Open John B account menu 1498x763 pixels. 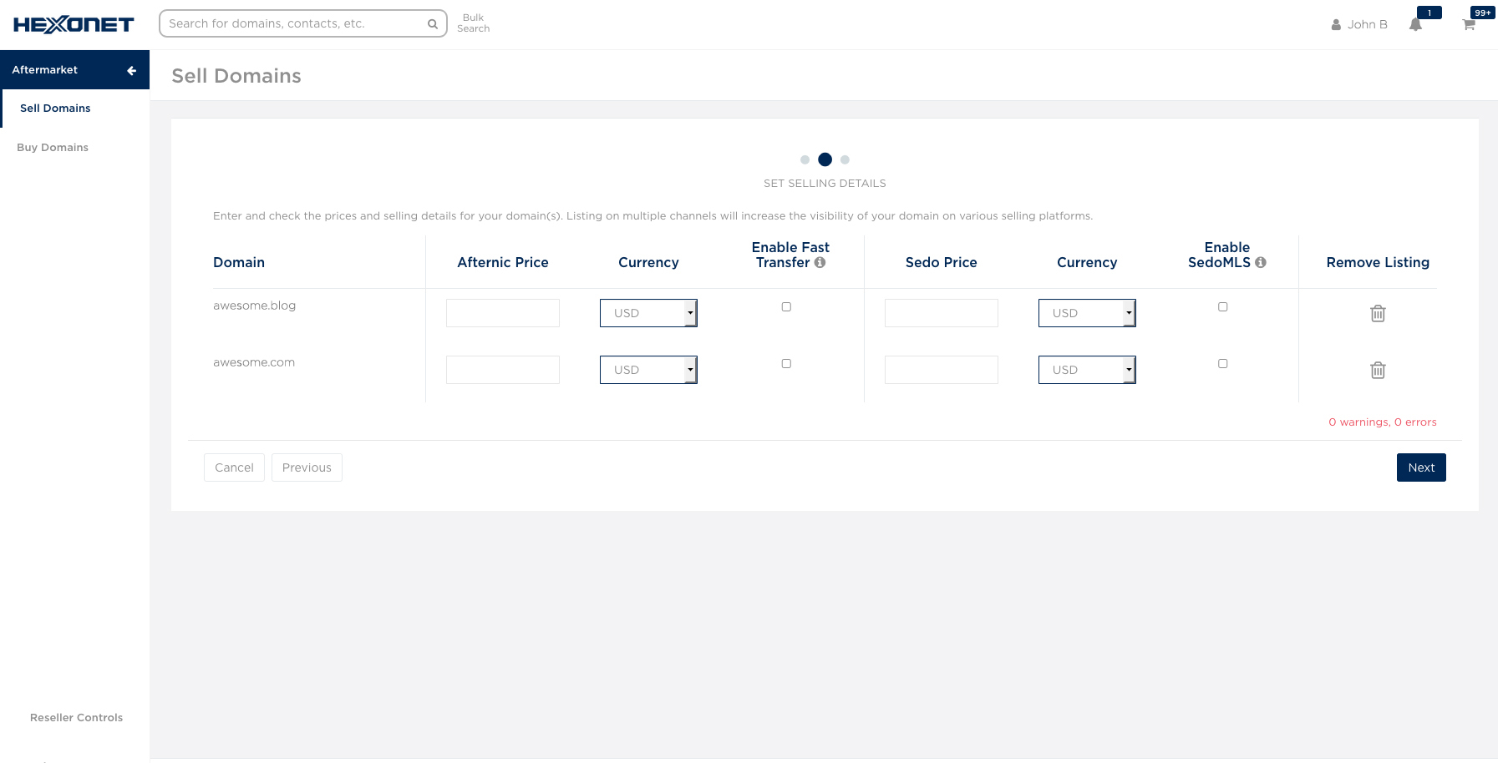(1359, 25)
